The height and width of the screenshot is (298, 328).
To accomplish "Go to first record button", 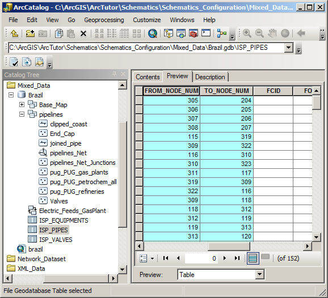I will coord(166,258).
